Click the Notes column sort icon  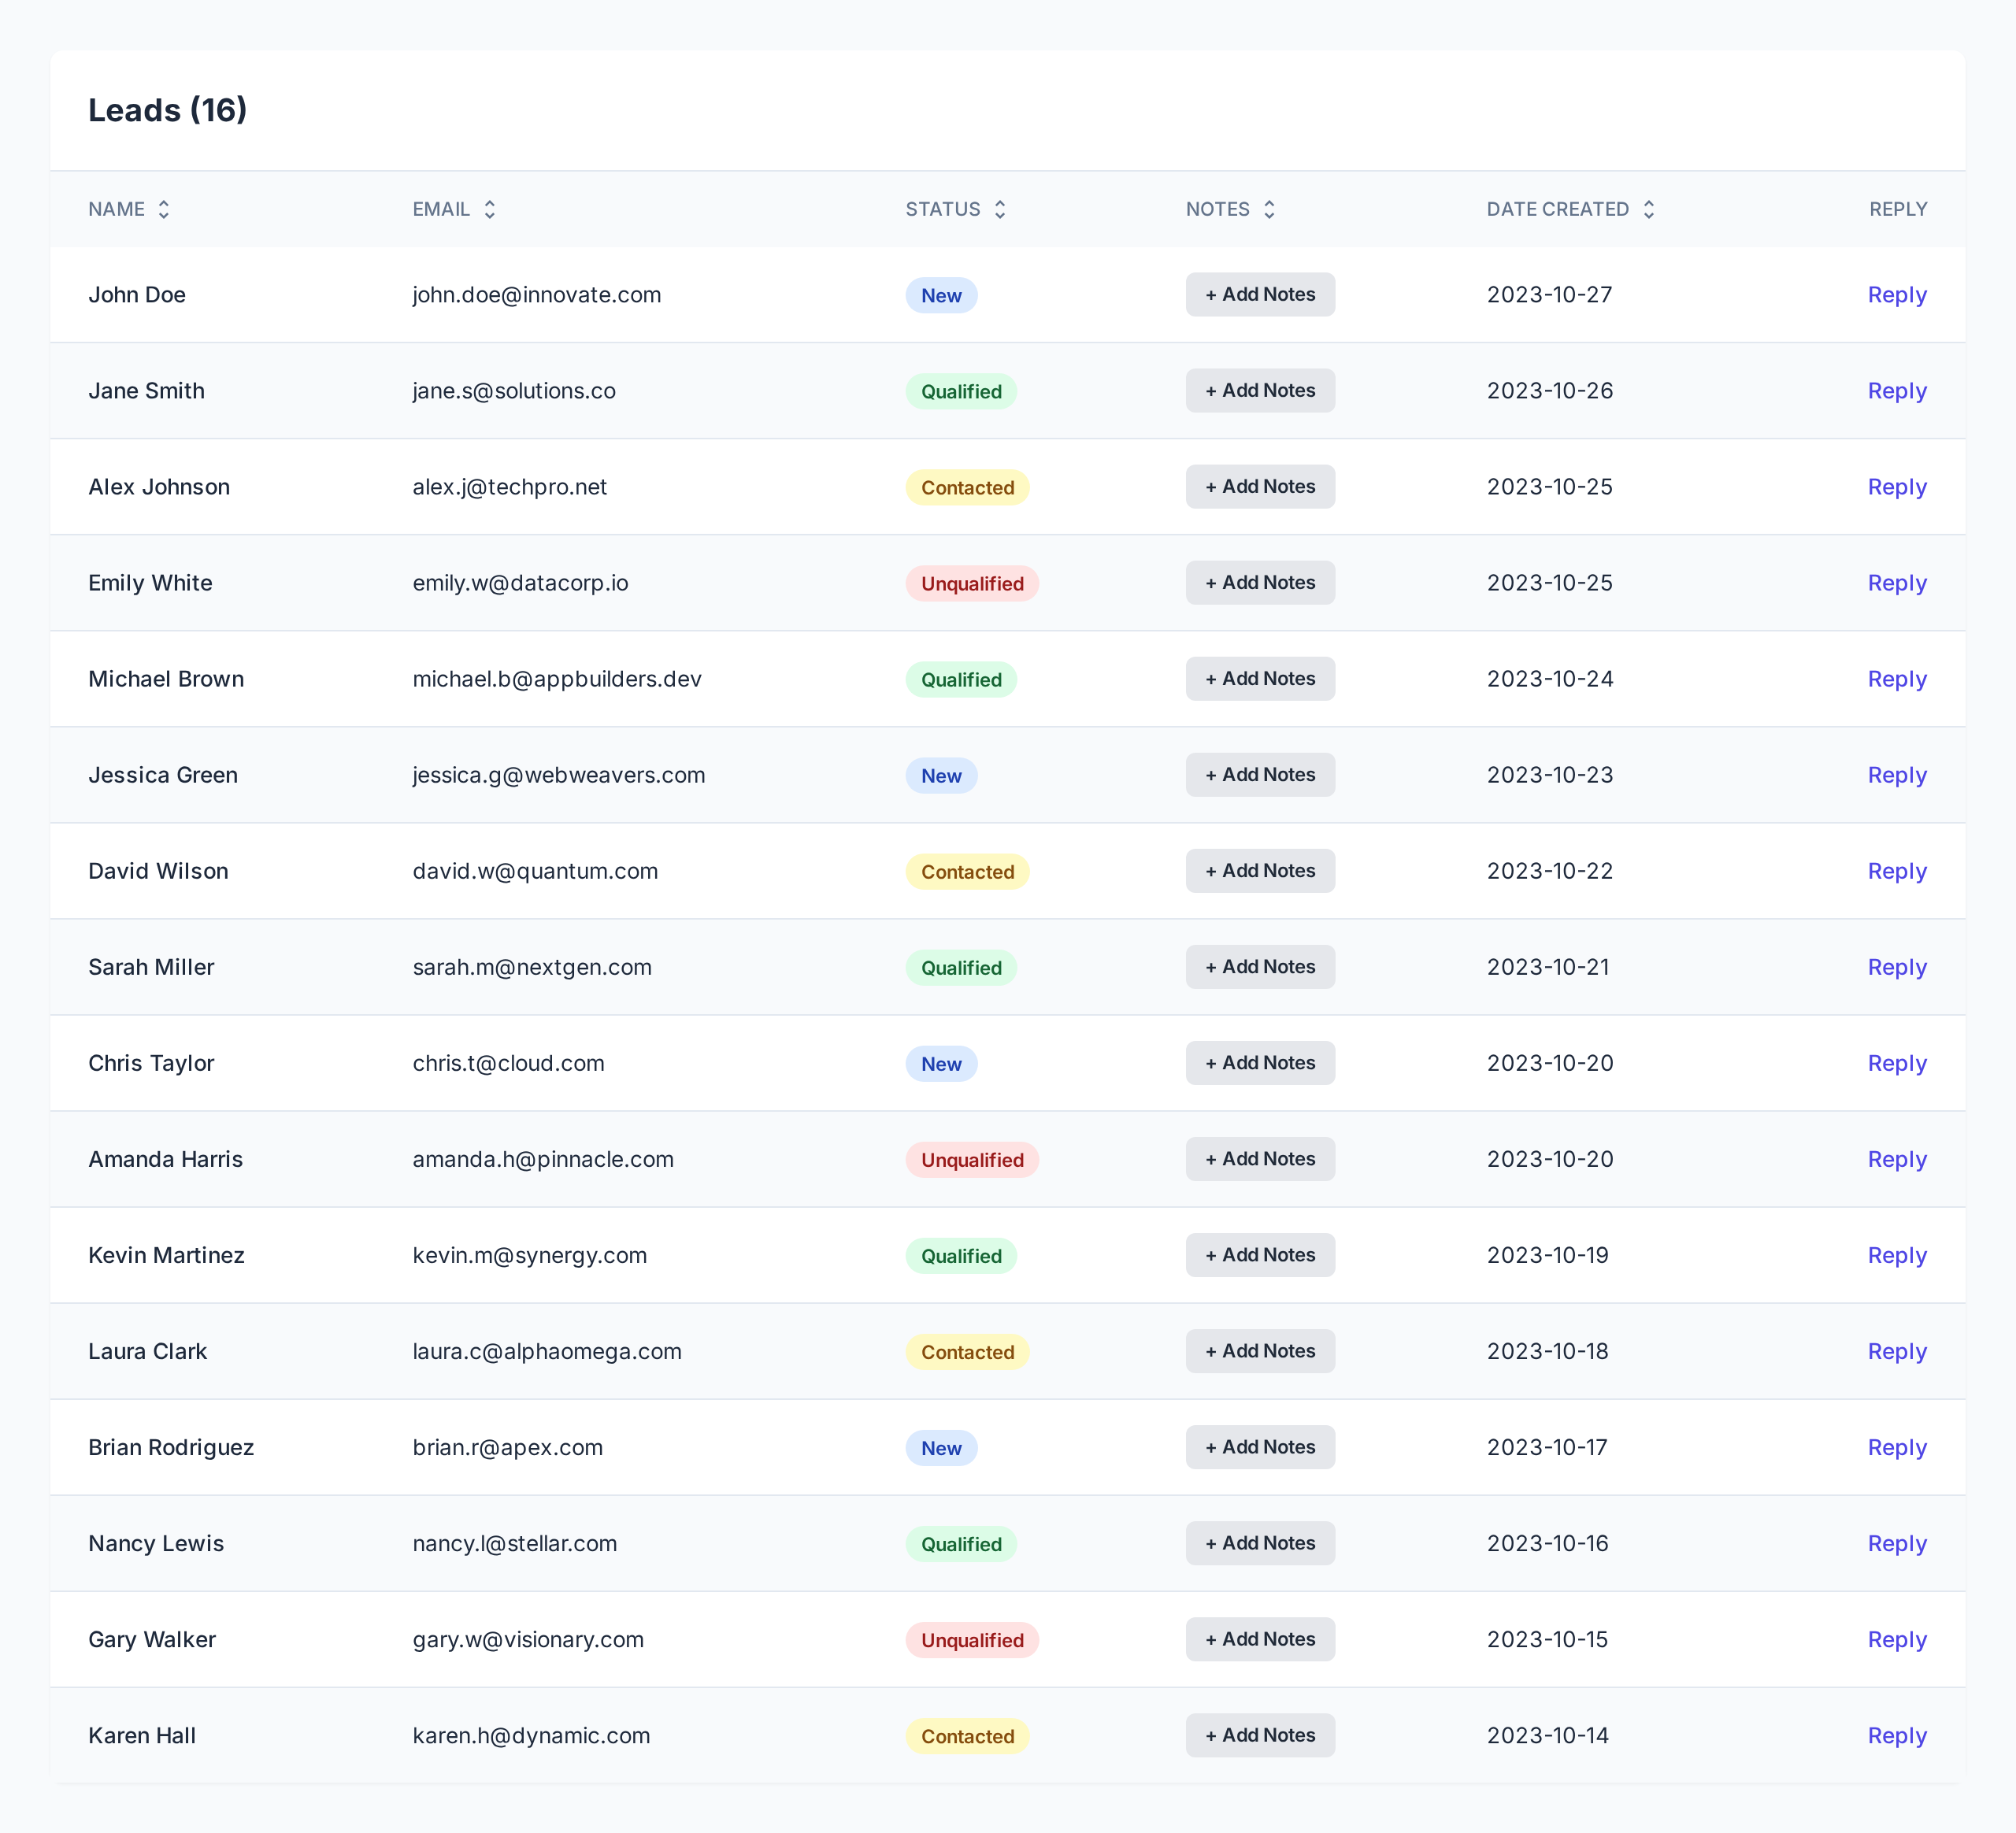(1270, 209)
